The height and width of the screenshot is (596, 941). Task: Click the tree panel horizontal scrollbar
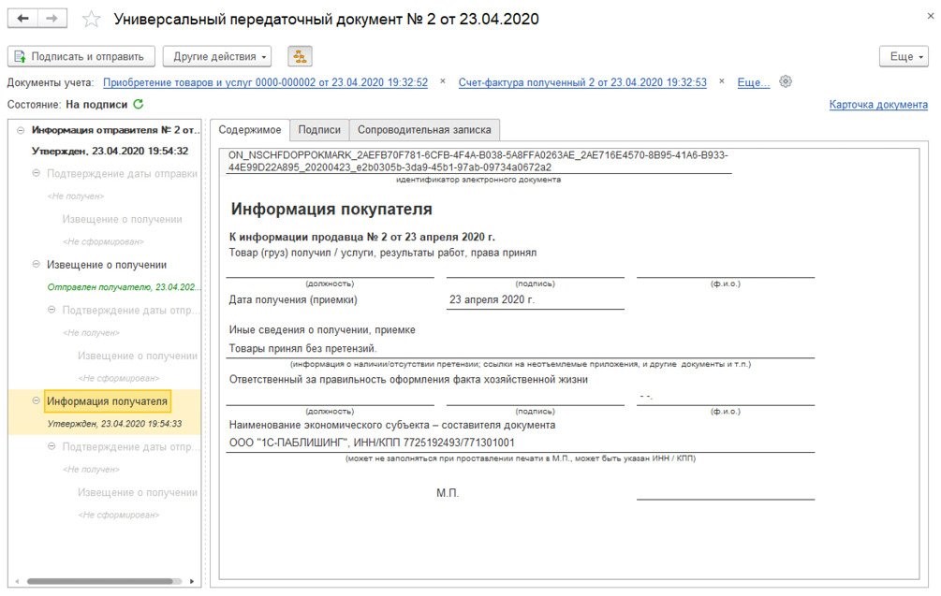click(x=103, y=581)
